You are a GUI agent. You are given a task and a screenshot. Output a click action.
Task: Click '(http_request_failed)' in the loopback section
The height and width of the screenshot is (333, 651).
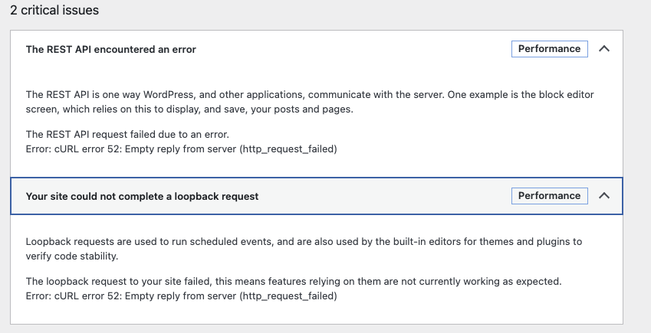pyautogui.click(x=288, y=295)
